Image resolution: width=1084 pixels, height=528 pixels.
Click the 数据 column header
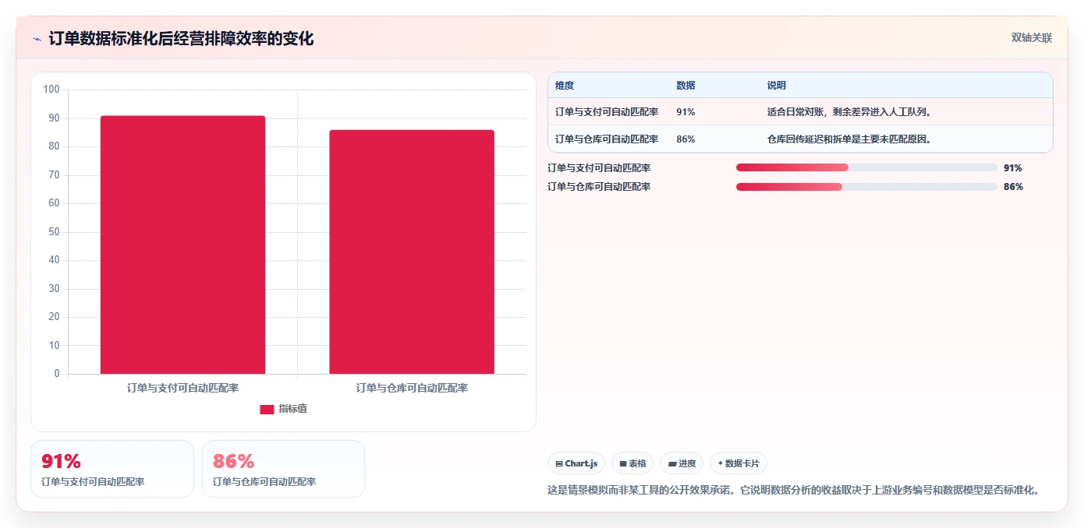tap(685, 86)
